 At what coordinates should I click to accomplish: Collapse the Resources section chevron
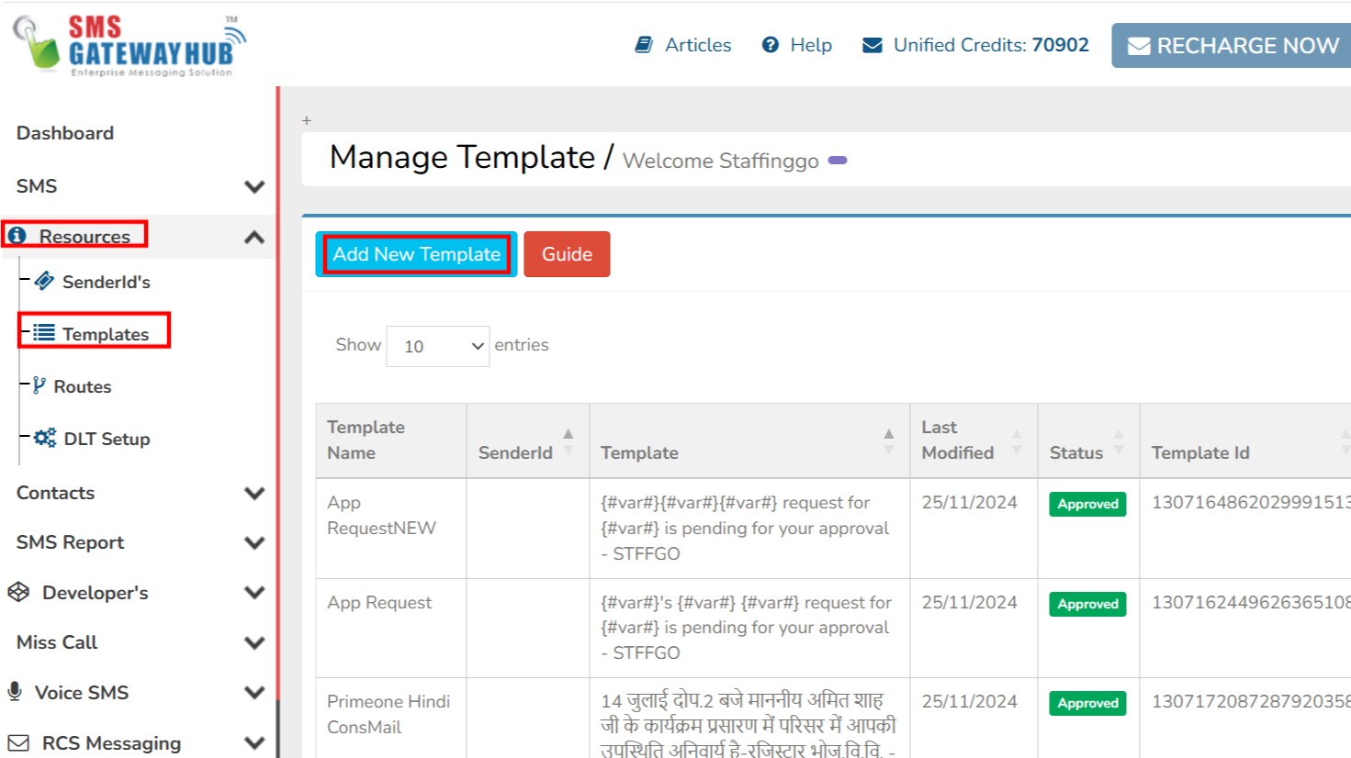[x=254, y=237]
